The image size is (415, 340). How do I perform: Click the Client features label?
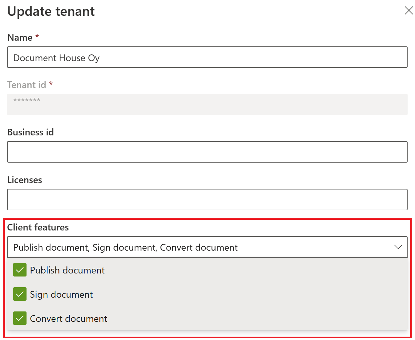tap(38, 227)
